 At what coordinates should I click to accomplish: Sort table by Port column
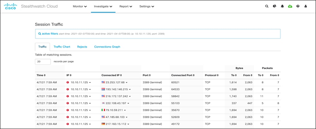tap(147, 75)
